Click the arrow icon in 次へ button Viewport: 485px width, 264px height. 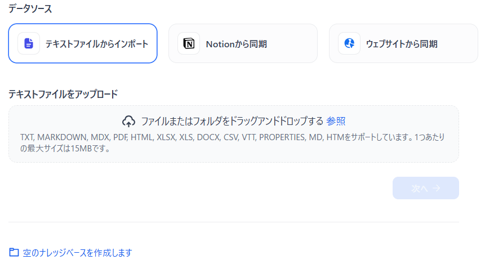tap(437, 189)
